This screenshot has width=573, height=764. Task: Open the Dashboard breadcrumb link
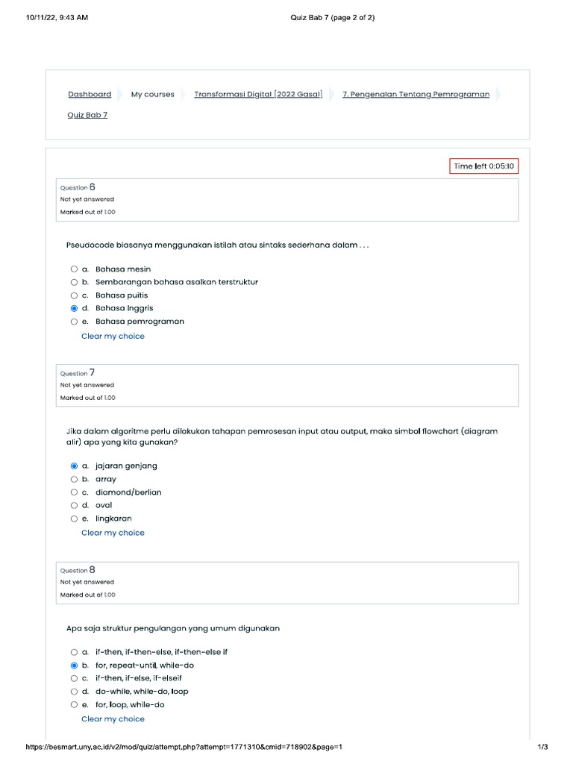click(x=90, y=95)
